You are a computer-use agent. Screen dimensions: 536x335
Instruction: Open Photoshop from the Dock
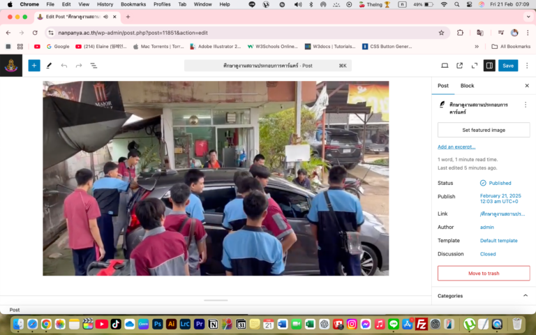click(158, 324)
